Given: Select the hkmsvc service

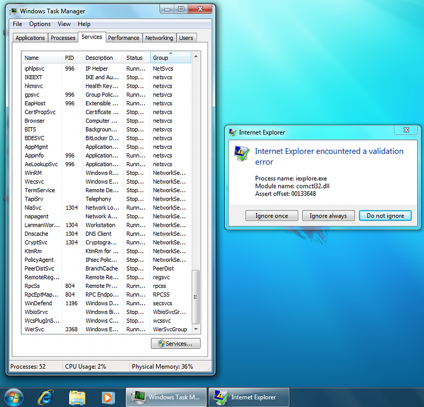Looking at the screenshot, I should point(106,86).
